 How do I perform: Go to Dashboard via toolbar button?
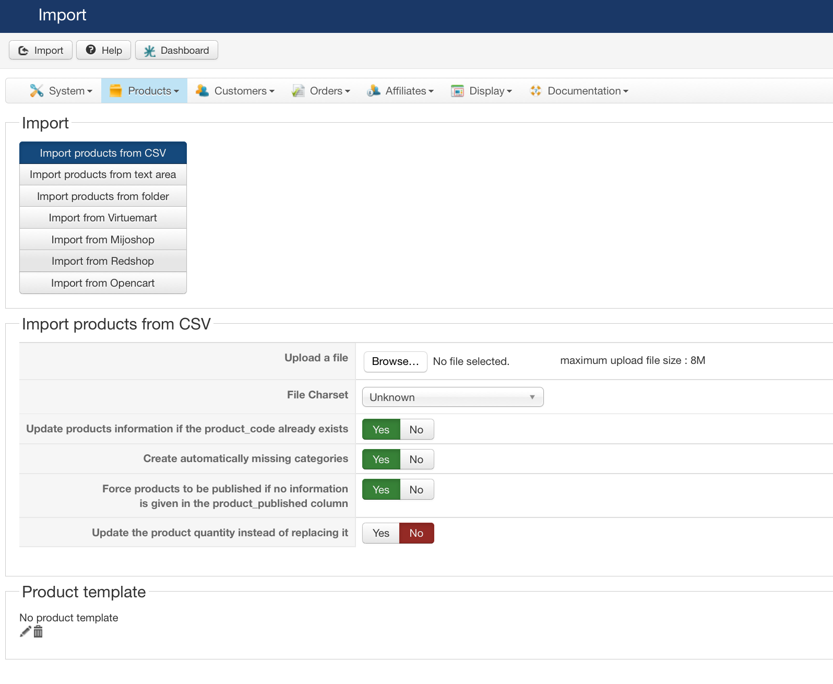pyautogui.click(x=176, y=50)
